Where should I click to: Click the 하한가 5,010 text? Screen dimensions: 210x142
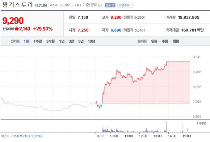134,30
